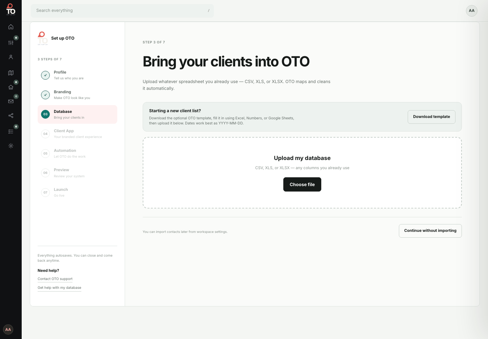Click the '3 STEPS OF 7' sidebar label
Screen dimensions: 488x339
point(49,59)
